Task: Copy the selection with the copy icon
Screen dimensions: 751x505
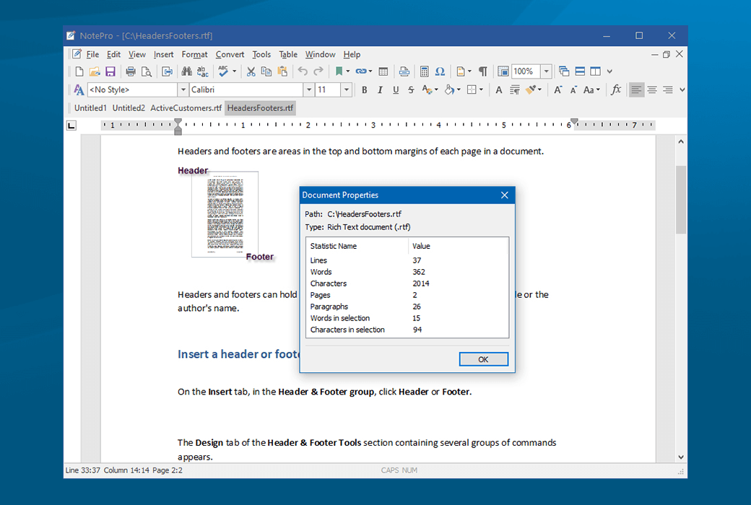Action: [266, 72]
